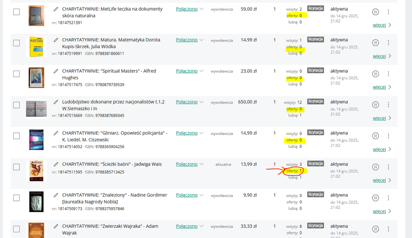Screen dimensions: 412x238
Task: Click the "Ścieżki baśni" book thumbnail
Action: [x=36, y=171]
